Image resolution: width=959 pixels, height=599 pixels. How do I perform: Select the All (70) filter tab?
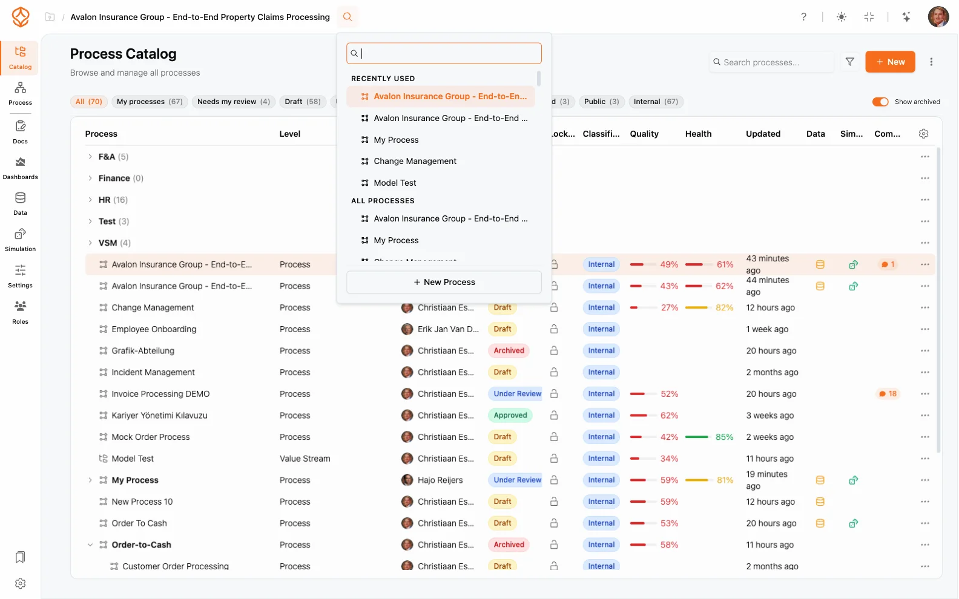88,102
